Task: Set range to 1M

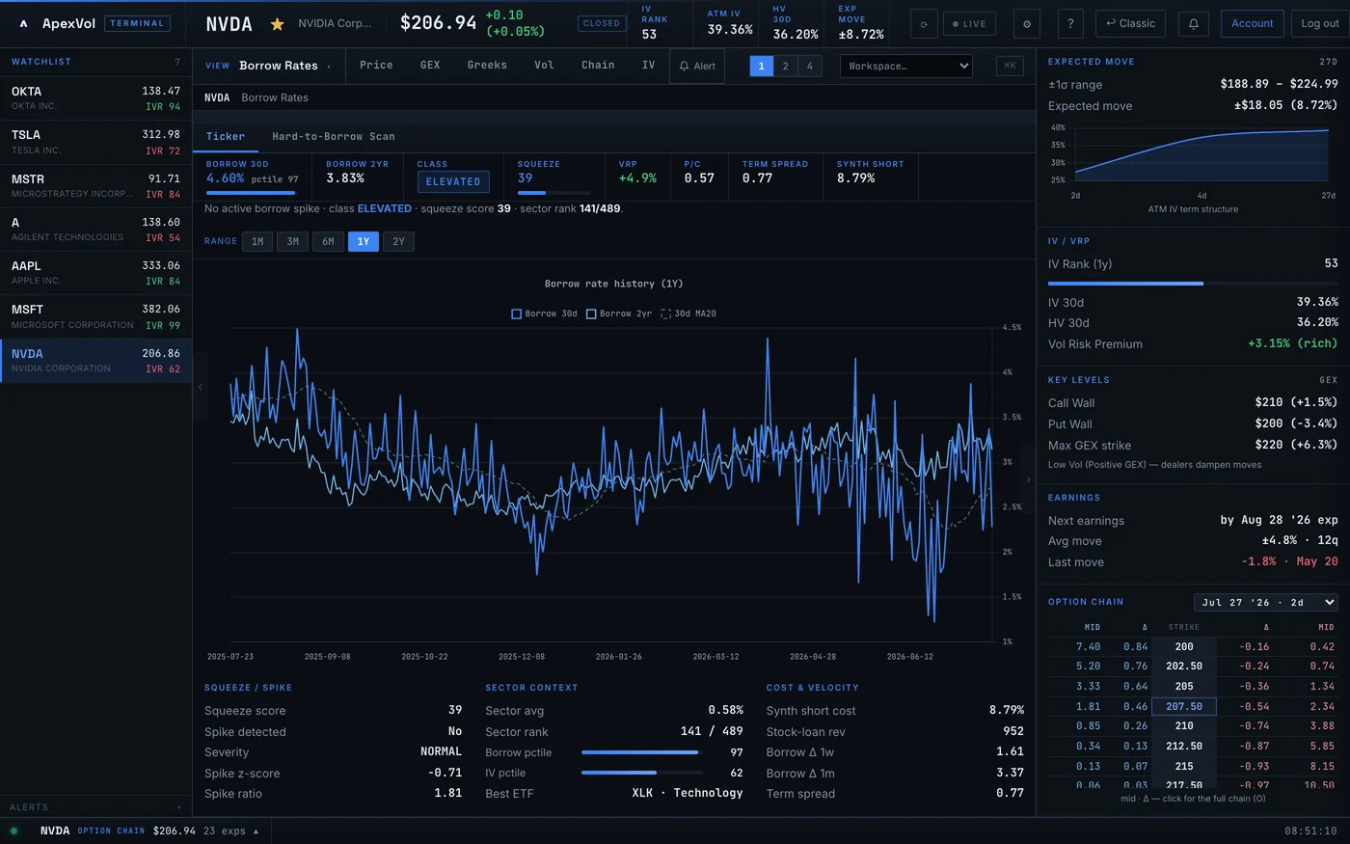Action: [257, 241]
